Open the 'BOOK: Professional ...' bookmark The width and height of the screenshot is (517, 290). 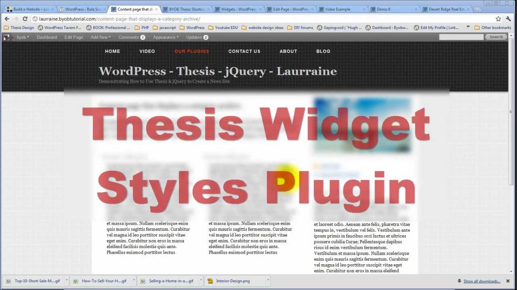pos(108,28)
